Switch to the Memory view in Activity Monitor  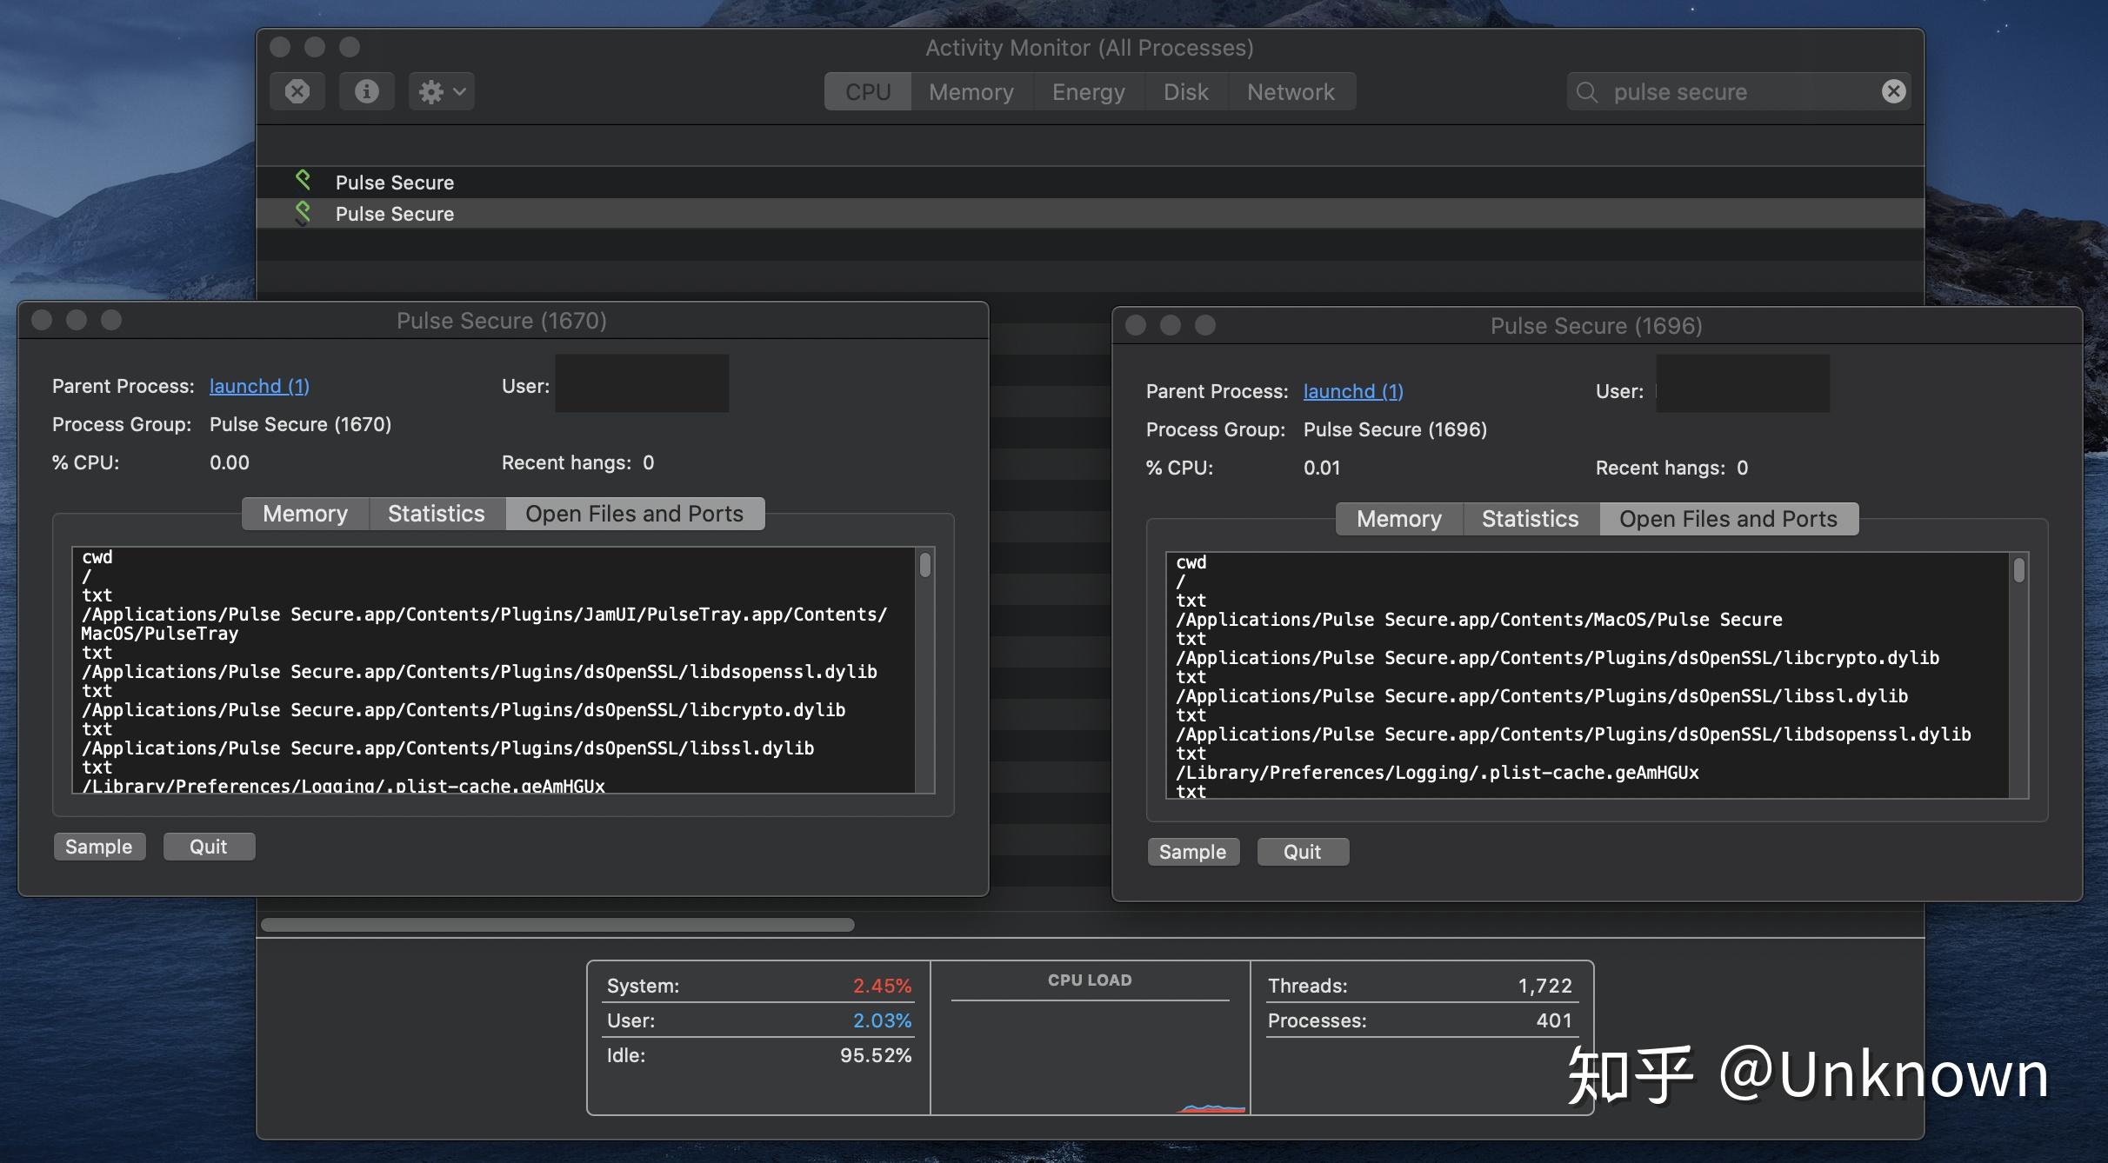[x=971, y=91]
